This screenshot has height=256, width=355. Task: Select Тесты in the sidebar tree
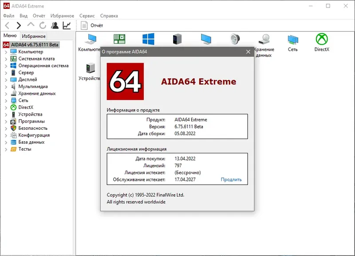point(25,149)
